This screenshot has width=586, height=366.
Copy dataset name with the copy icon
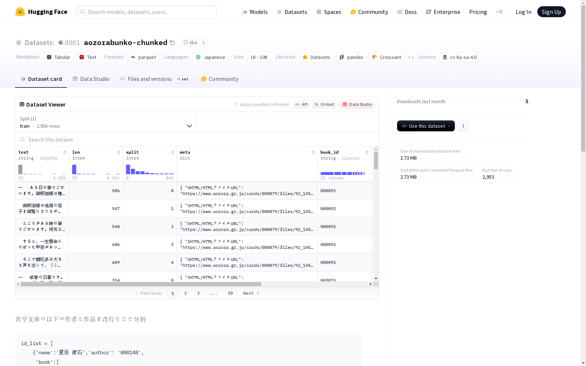click(172, 42)
